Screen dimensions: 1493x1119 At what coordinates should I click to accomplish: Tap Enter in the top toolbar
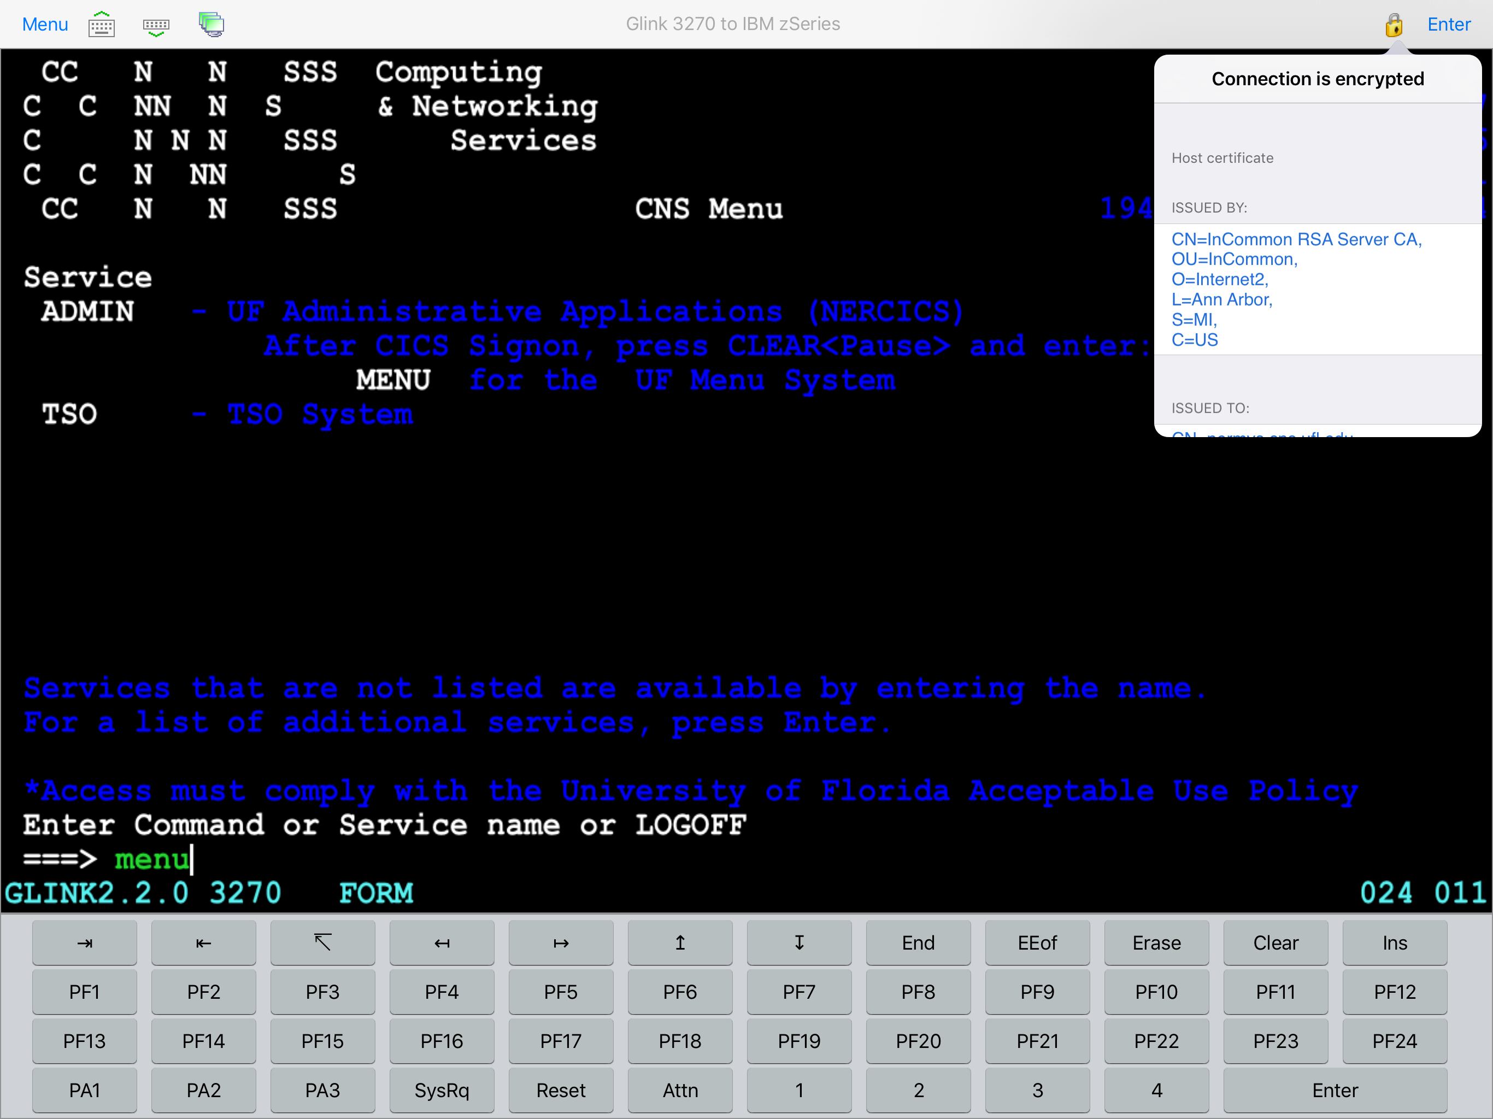coord(1449,24)
